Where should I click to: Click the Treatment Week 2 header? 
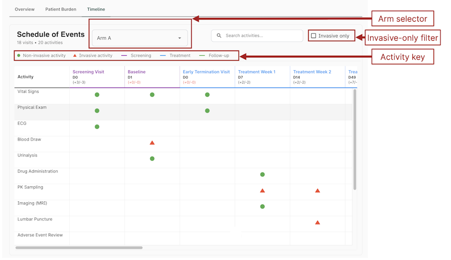click(318, 77)
